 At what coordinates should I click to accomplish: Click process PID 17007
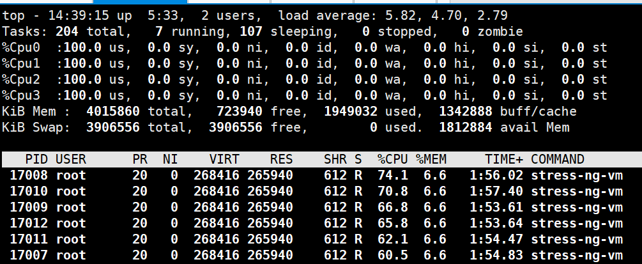pos(29,256)
